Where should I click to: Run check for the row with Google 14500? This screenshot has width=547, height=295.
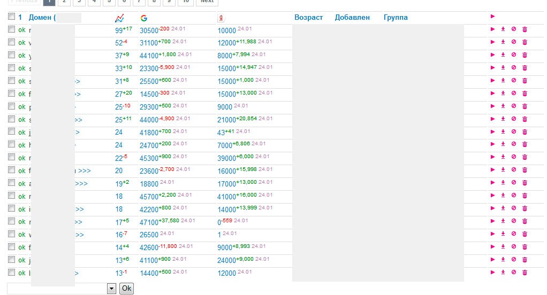point(492,94)
